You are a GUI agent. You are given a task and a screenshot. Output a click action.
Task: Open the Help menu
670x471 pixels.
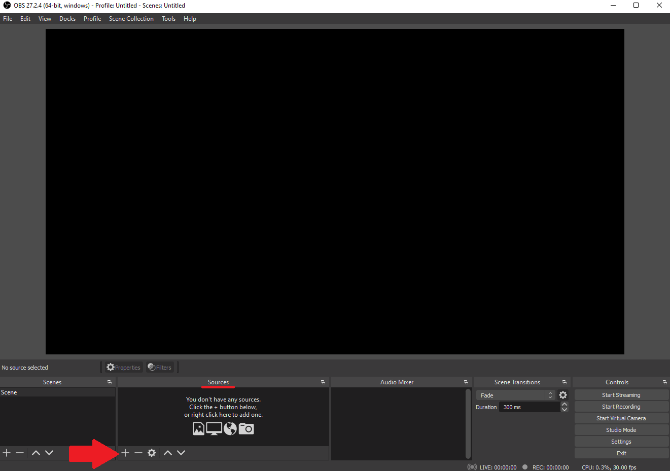[190, 19]
